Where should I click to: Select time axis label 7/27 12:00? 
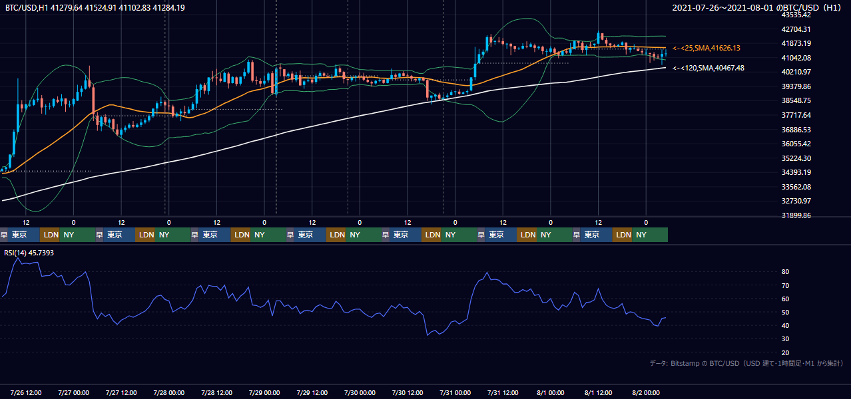point(121,392)
